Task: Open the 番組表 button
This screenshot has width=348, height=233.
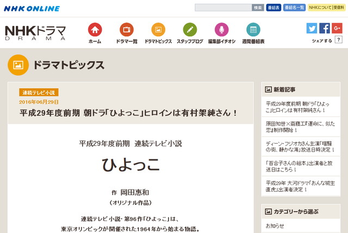Action: coord(274,8)
